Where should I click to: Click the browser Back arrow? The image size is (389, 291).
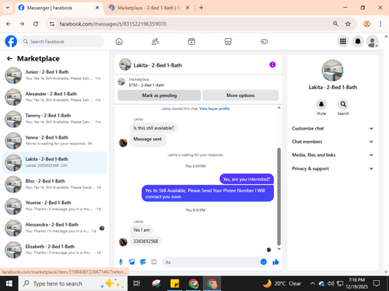coord(9,24)
